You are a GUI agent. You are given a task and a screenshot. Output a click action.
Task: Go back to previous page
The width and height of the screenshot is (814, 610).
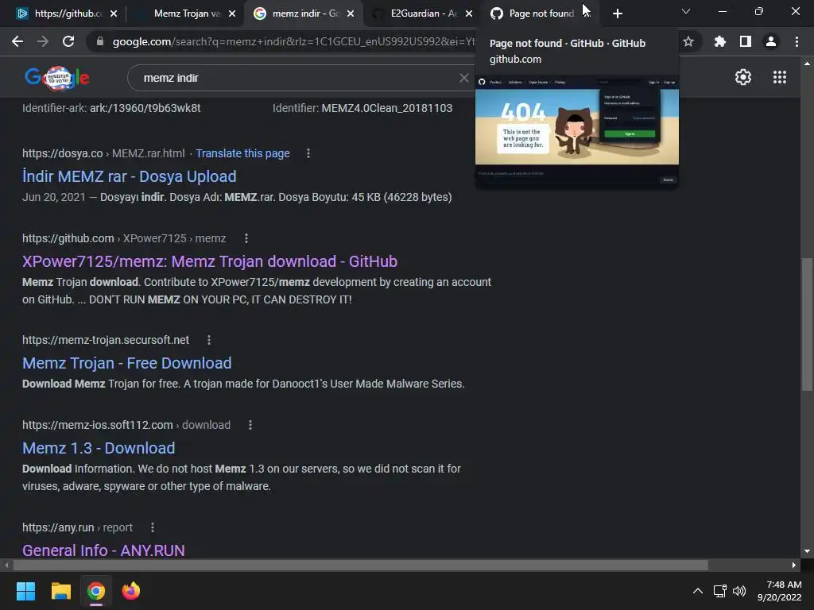click(17, 41)
